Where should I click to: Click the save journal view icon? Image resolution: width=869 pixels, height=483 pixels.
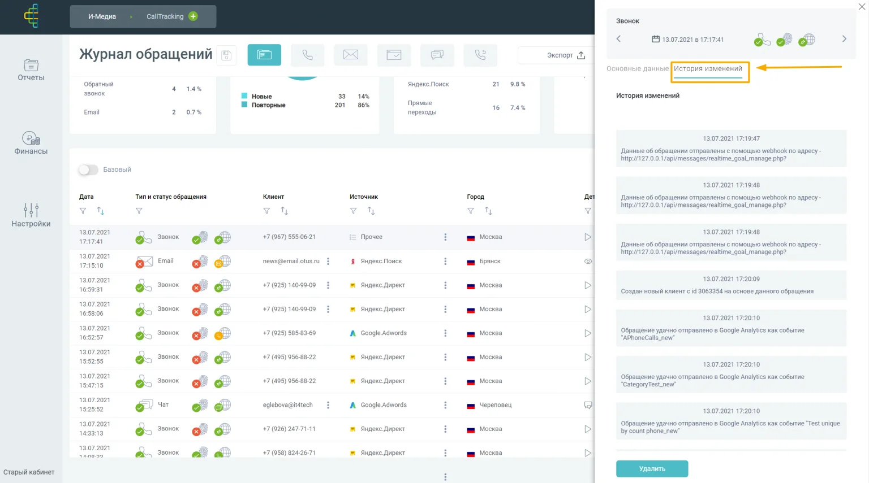(x=226, y=55)
